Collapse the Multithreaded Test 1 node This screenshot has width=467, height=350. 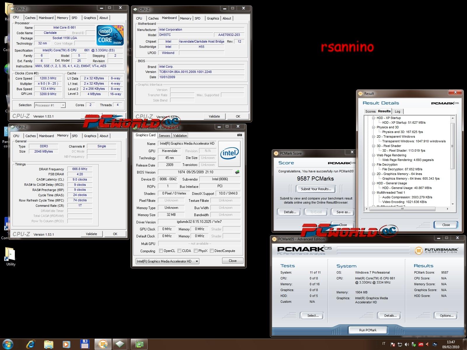point(373,192)
